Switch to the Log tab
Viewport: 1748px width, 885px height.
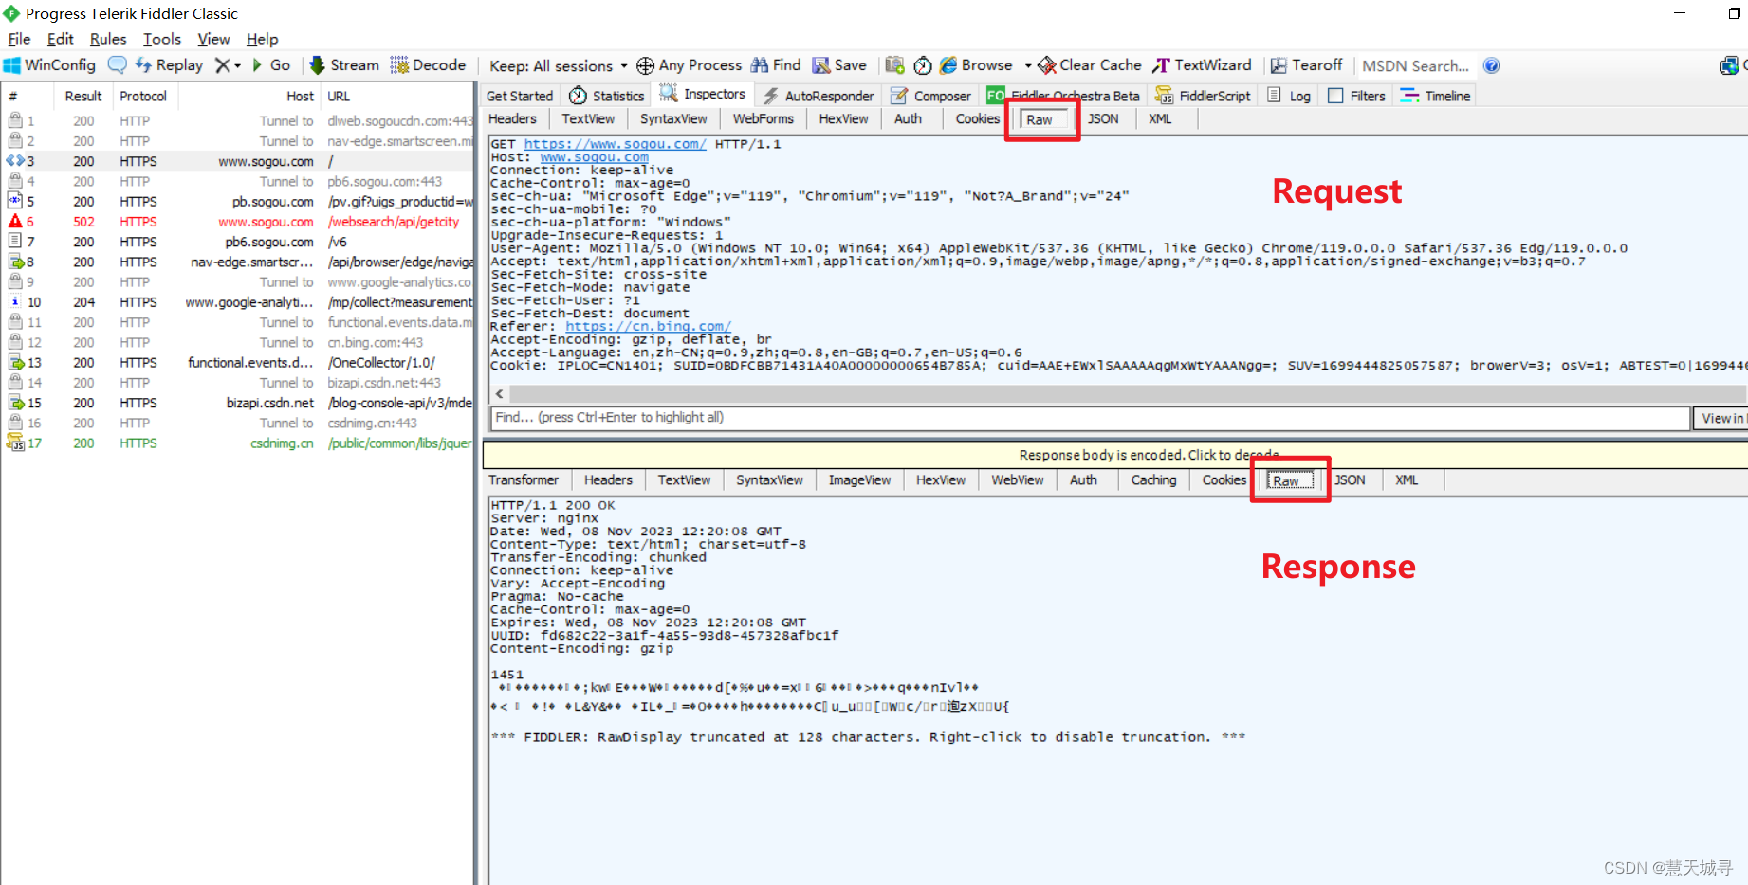pos(1289,96)
